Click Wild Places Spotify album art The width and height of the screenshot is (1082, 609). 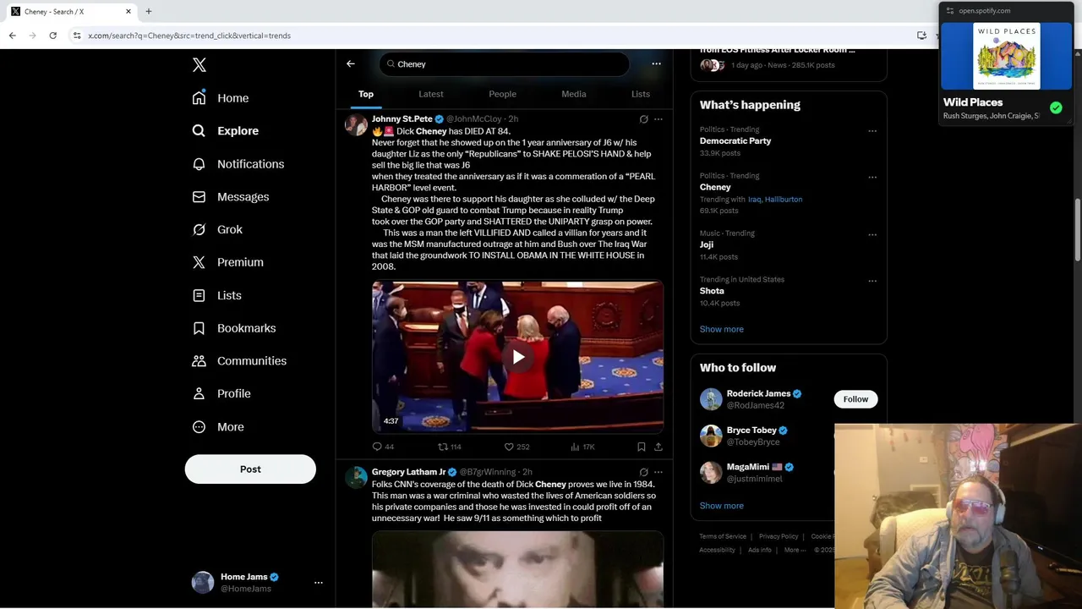click(x=1007, y=55)
